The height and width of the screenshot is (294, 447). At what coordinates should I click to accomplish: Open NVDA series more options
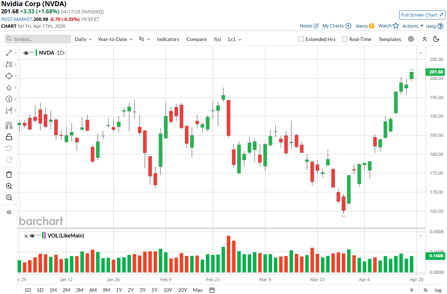click(32, 53)
